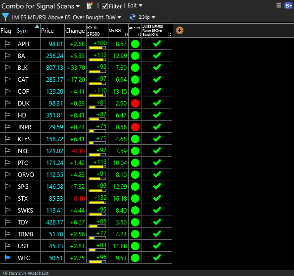The image size is (294, 276).
Task: Toggle the flag for JNPR
Action: click(x=7, y=127)
